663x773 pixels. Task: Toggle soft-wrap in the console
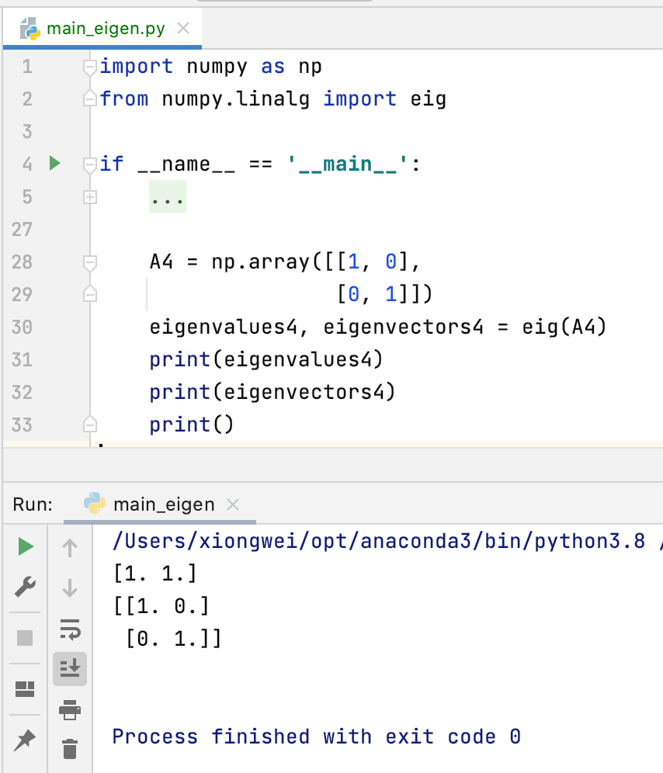pyautogui.click(x=70, y=629)
